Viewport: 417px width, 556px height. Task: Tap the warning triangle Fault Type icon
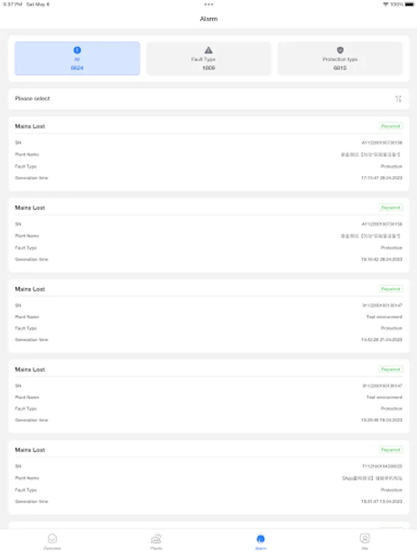point(209,50)
